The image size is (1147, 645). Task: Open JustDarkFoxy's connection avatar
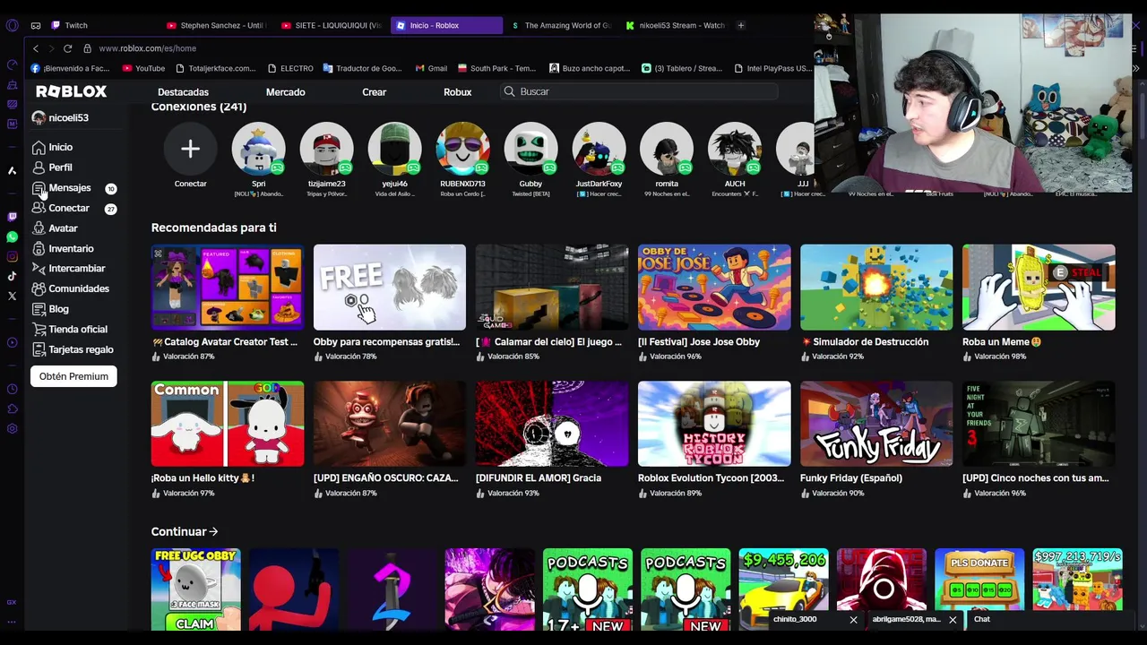click(x=599, y=150)
